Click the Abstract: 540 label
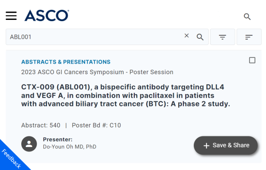 pos(41,125)
